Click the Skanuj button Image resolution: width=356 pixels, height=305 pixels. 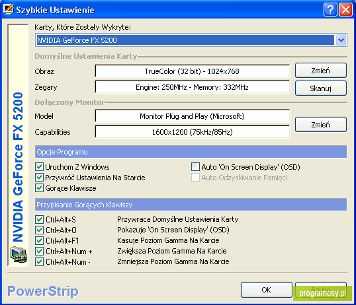click(320, 88)
